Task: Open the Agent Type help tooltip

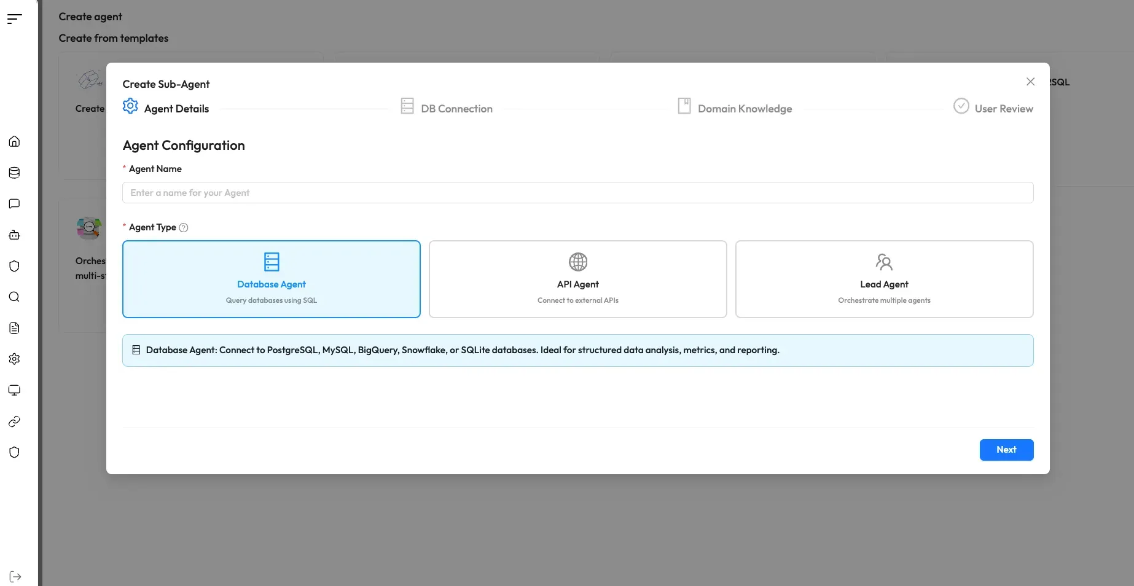Action: point(183,227)
